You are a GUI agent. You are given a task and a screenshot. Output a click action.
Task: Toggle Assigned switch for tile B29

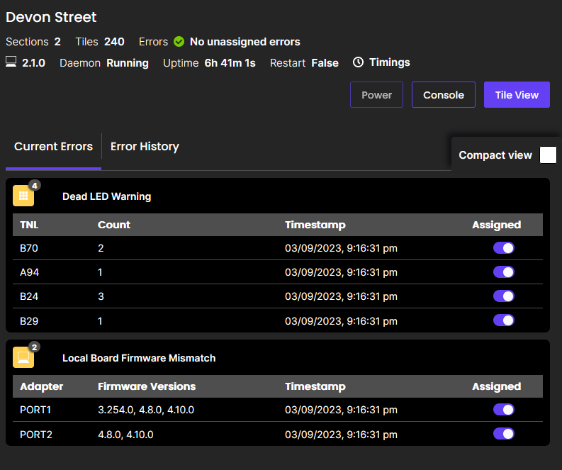pyautogui.click(x=503, y=320)
